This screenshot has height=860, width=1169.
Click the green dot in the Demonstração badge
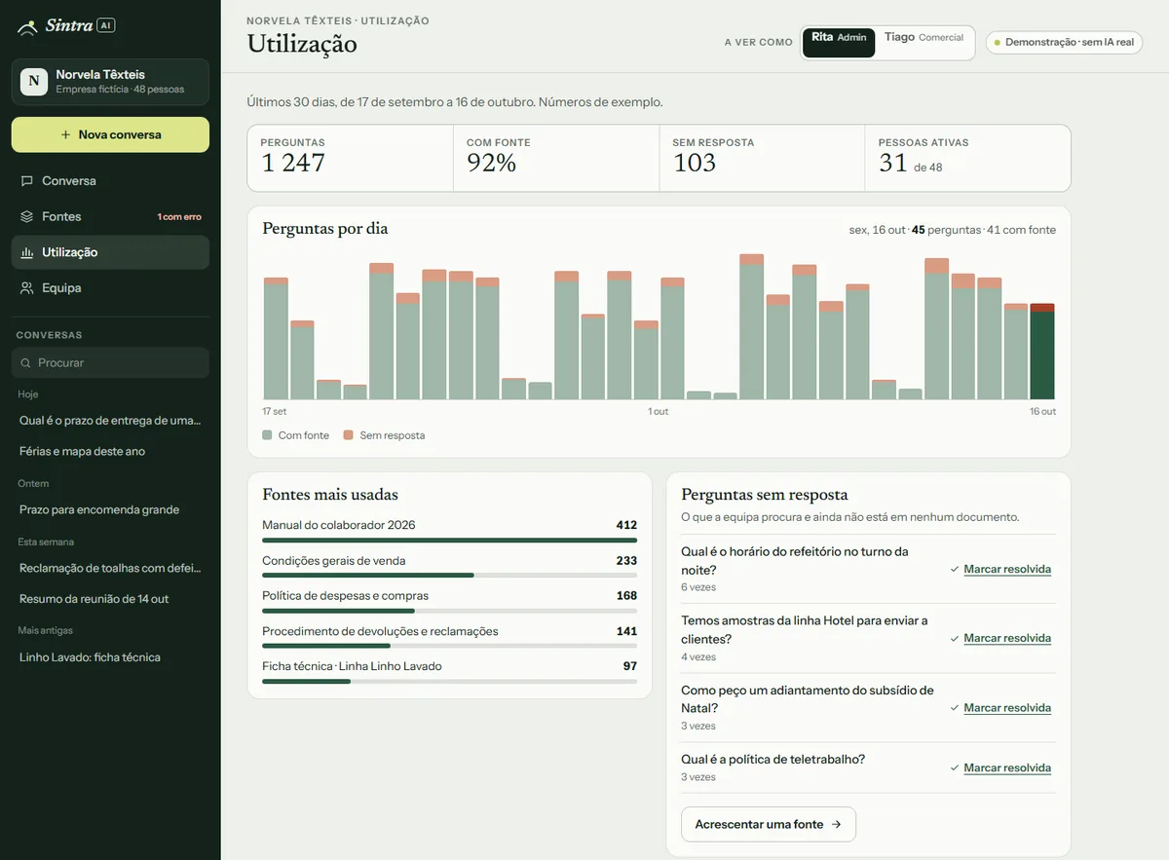pos(997,43)
